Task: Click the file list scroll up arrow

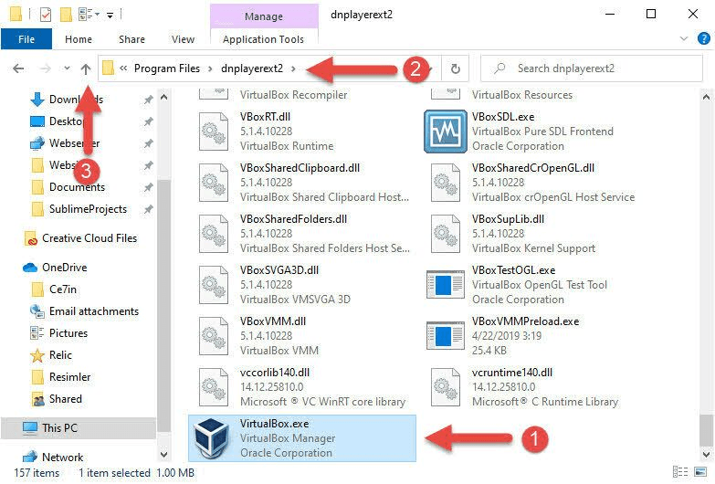Action: click(706, 97)
